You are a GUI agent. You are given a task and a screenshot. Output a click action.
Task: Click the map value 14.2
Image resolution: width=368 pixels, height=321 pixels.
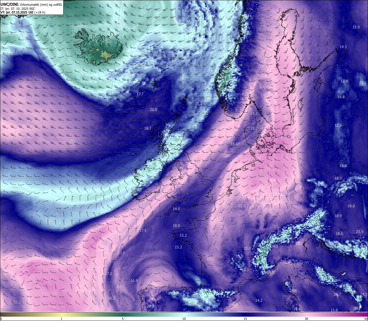pyautogui.click(x=259, y=300)
